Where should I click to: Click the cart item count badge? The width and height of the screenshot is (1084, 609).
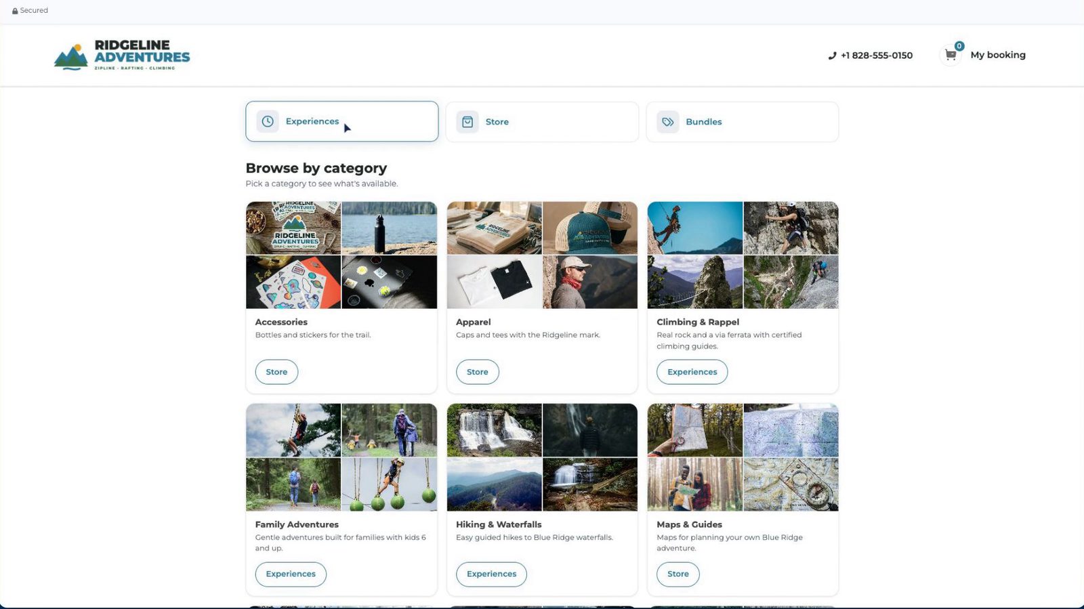tap(959, 46)
